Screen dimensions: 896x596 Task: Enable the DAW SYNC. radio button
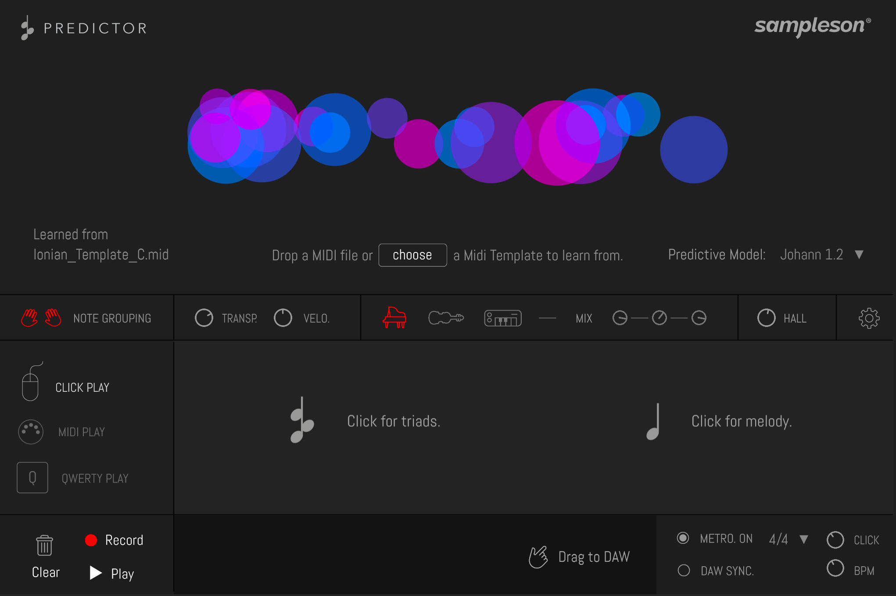(684, 570)
